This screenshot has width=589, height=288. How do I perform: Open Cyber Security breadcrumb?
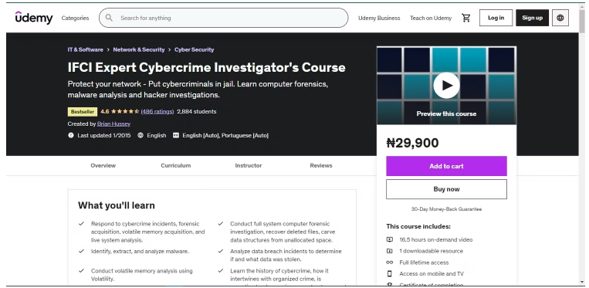click(195, 49)
